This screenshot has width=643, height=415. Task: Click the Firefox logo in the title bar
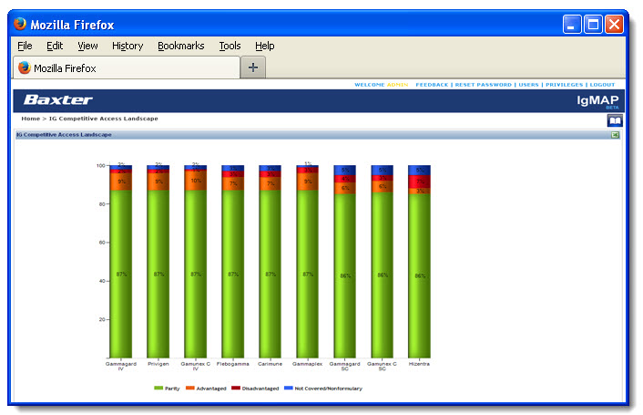click(20, 25)
